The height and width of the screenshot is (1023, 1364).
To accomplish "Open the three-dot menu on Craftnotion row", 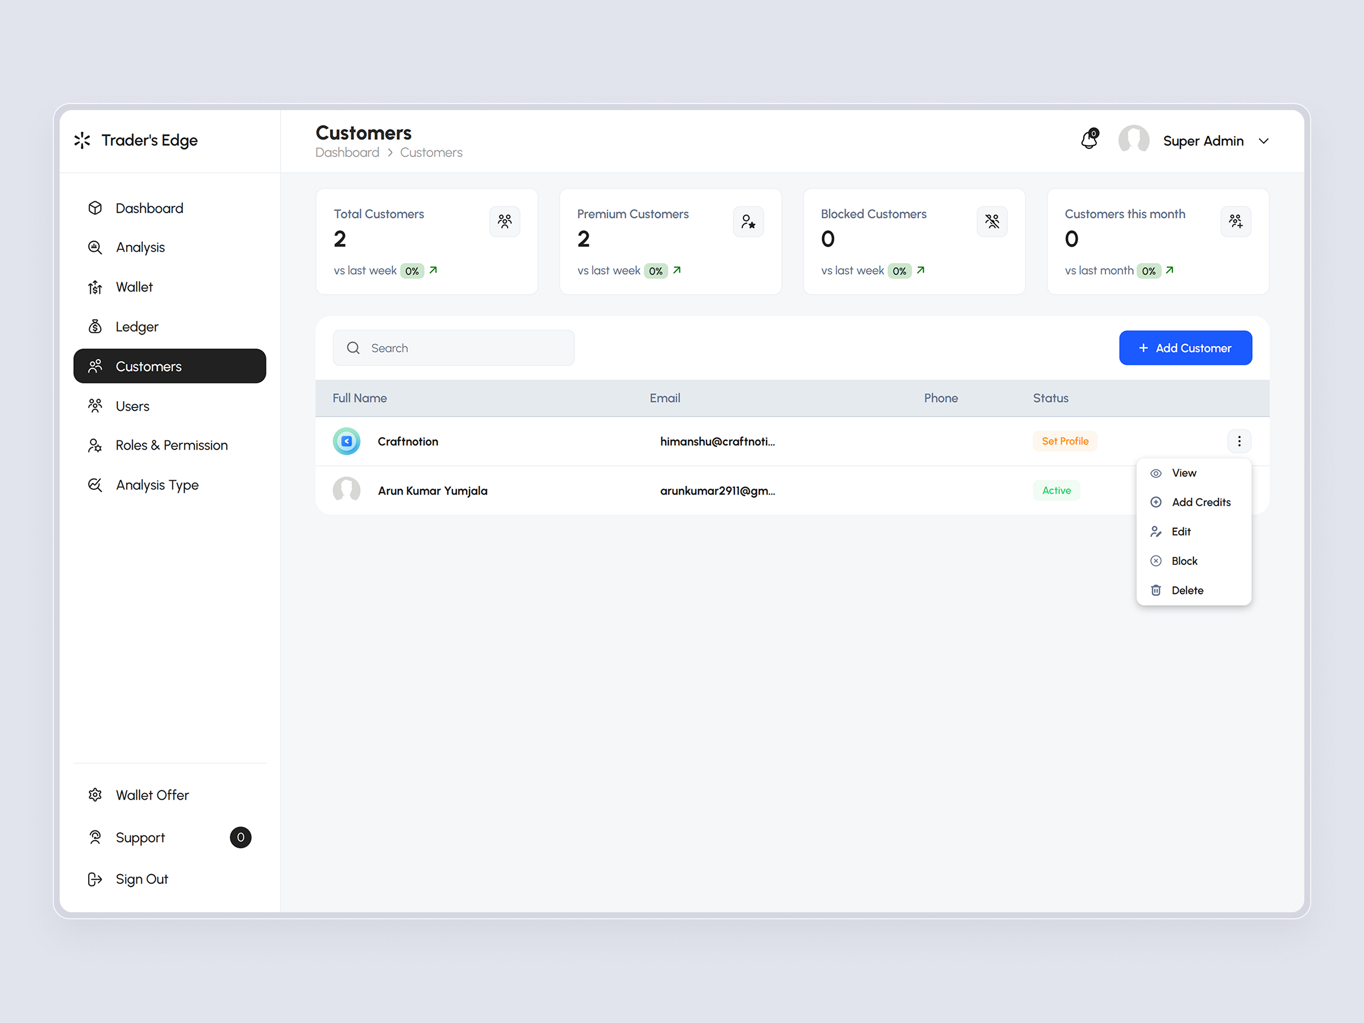I will pos(1240,441).
